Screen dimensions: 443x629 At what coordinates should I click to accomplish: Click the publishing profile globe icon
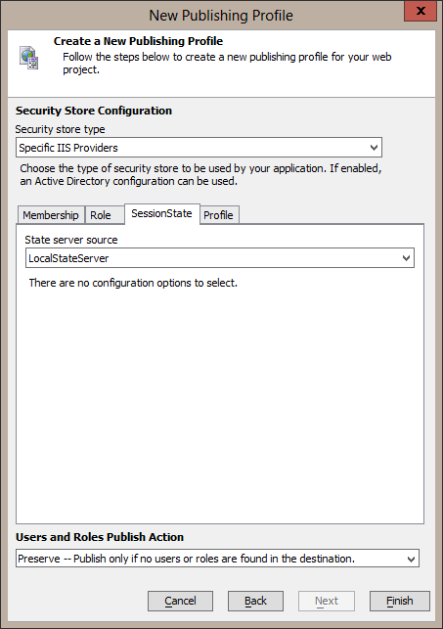pos(29,58)
